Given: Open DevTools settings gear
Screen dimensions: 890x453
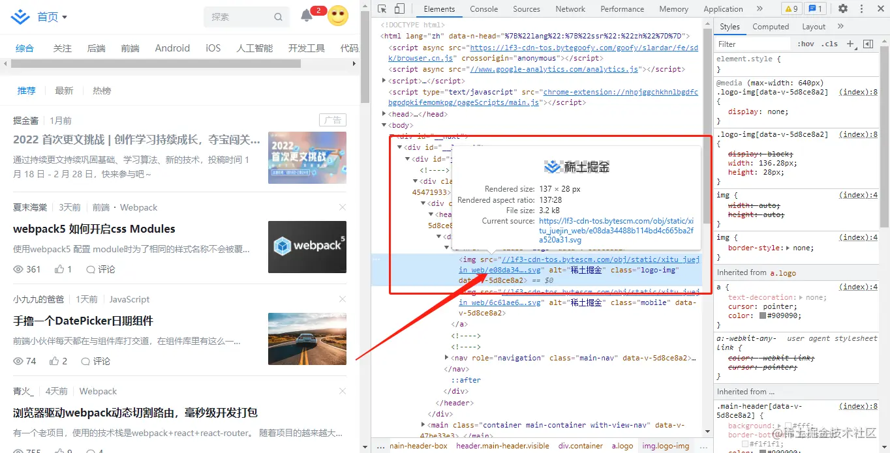Looking at the screenshot, I should coord(843,8).
